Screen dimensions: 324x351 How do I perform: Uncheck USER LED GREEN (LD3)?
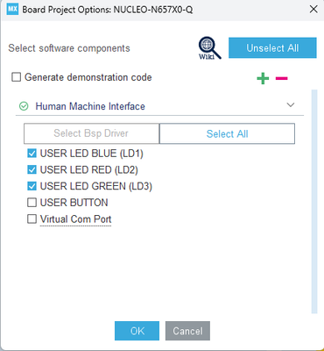[x=32, y=186]
